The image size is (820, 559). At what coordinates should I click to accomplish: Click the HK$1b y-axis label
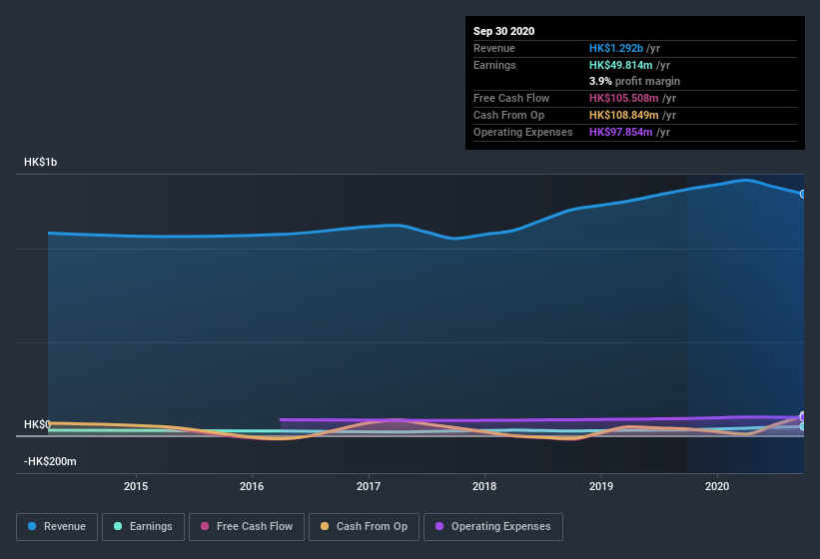click(x=40, y=162)
